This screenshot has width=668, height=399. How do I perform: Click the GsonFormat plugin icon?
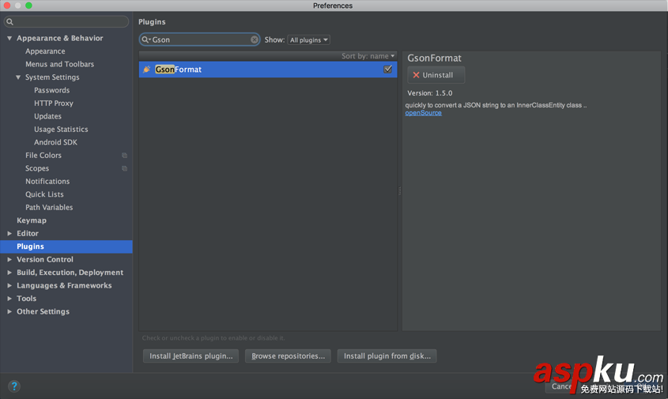pos(146,70)
